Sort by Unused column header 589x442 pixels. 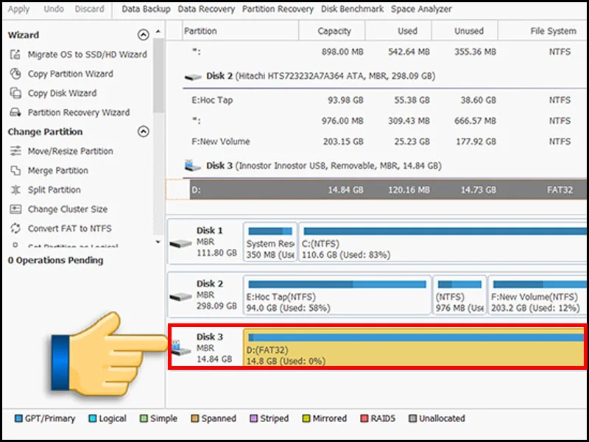465,31
